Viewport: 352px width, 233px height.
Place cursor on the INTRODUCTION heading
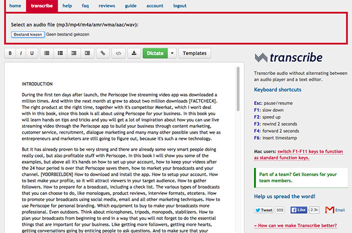(x=37, y=84)
